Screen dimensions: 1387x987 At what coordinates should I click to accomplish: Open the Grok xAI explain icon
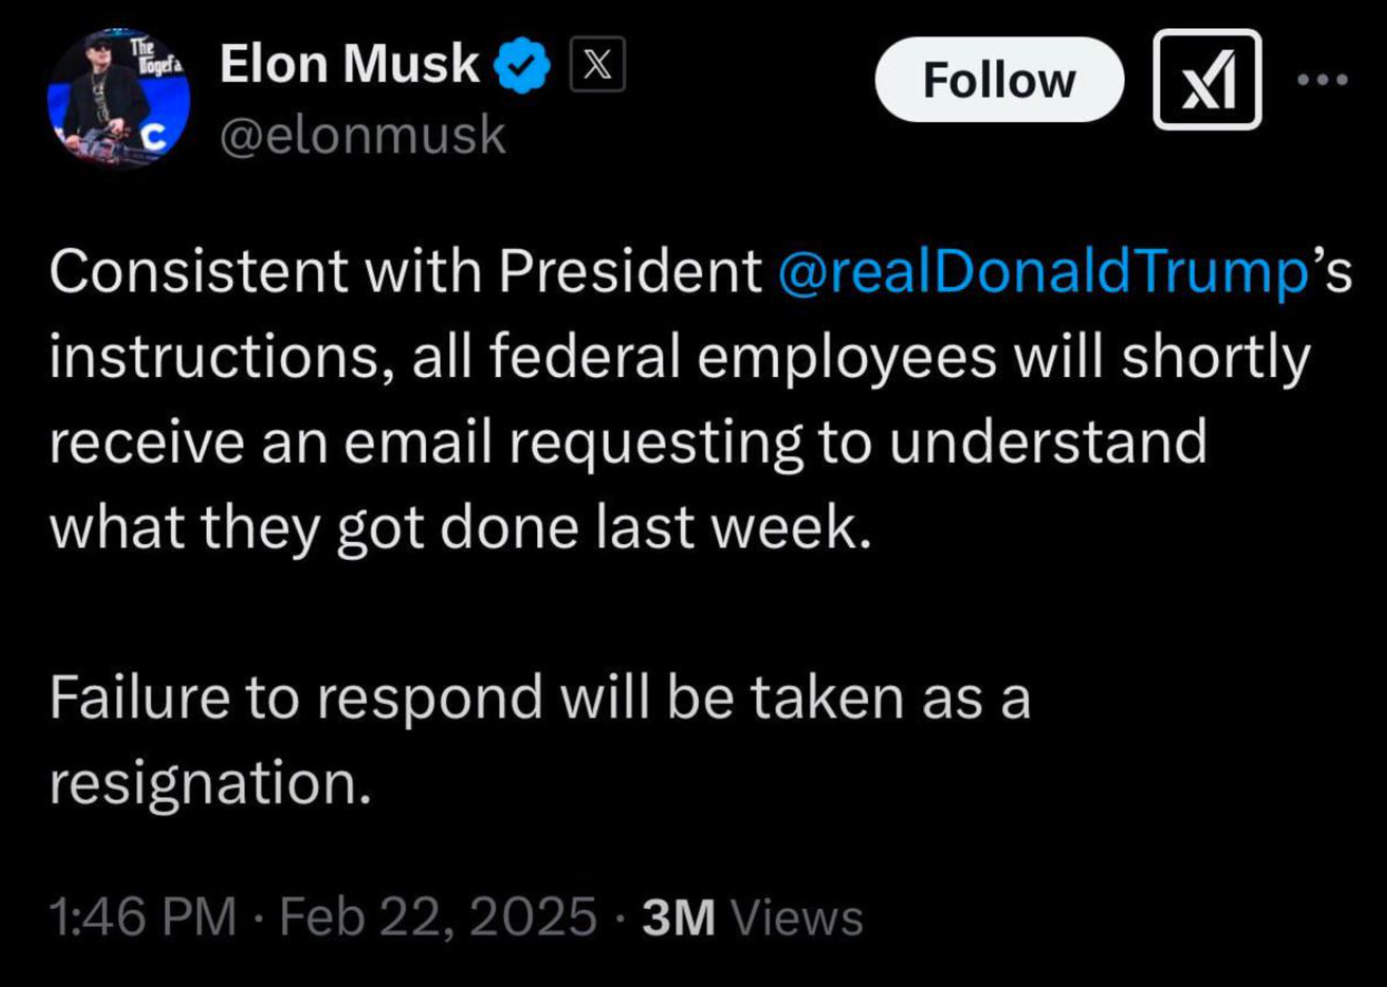(1207, 80)
